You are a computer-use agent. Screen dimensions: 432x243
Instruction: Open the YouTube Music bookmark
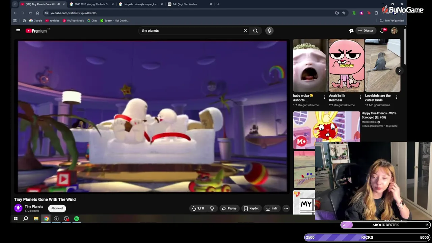pos(73,21)
